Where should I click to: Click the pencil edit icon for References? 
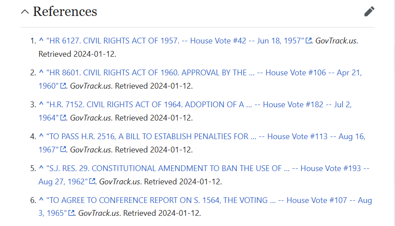[x=369, y=12]
